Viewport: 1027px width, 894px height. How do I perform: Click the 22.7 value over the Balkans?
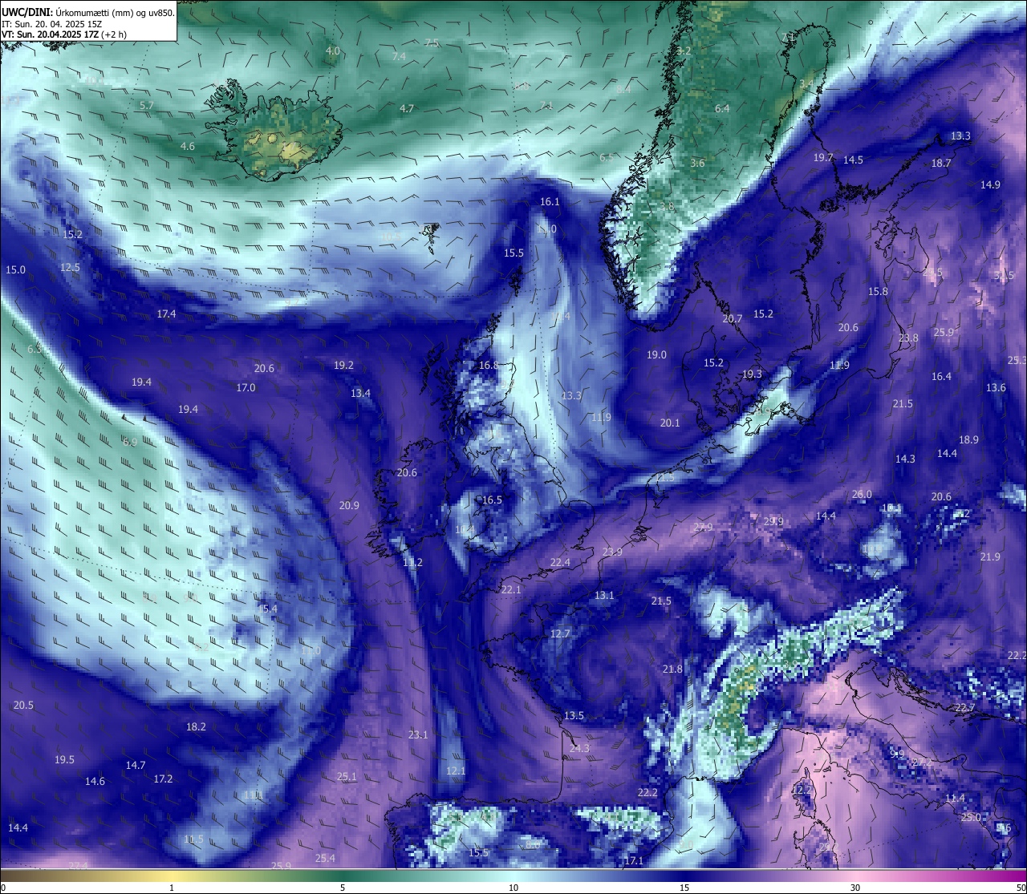964,708
